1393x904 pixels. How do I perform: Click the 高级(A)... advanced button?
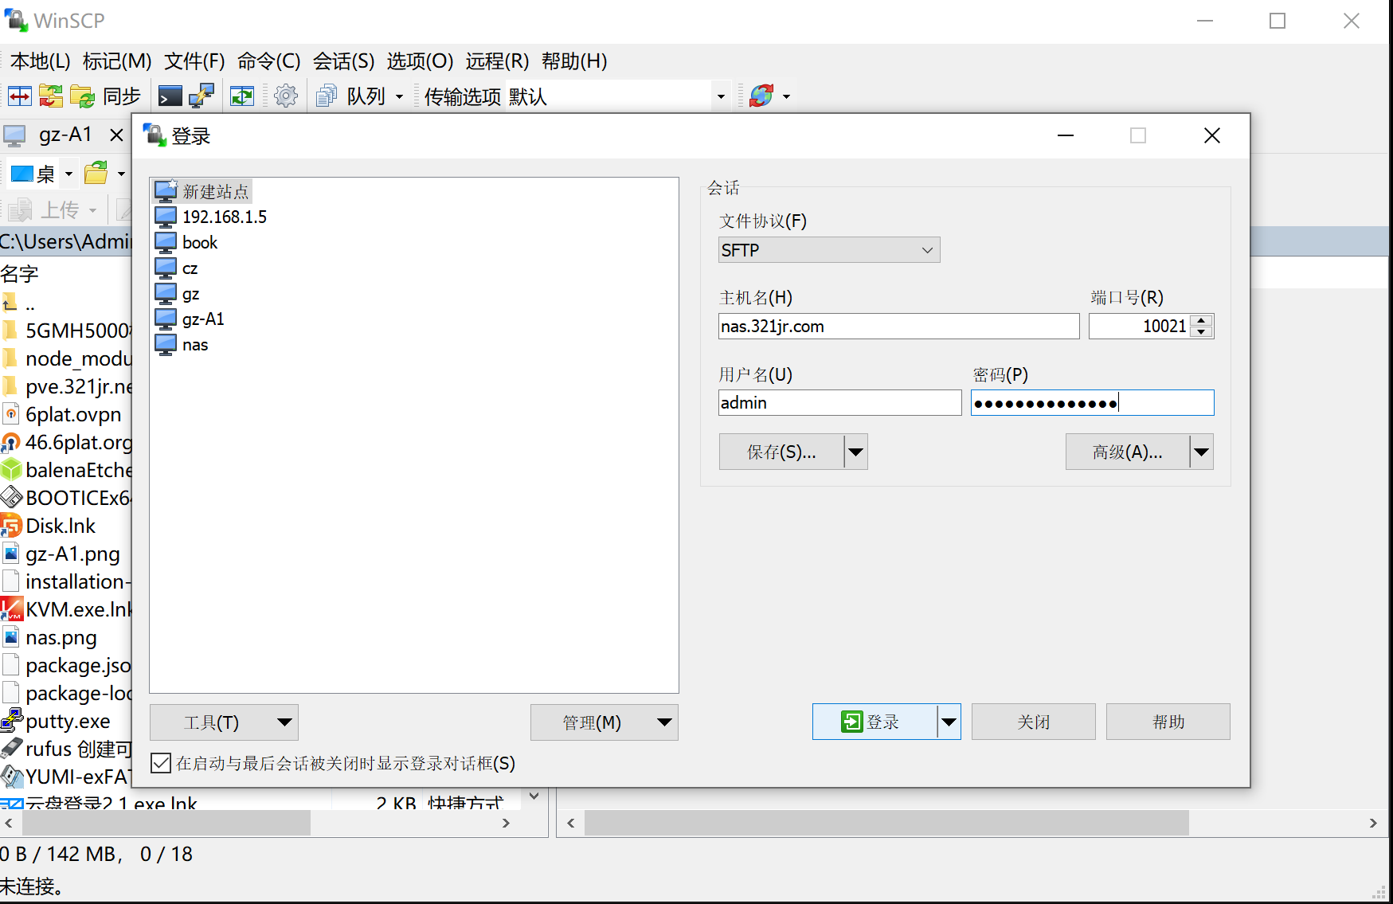[1128, 452]
